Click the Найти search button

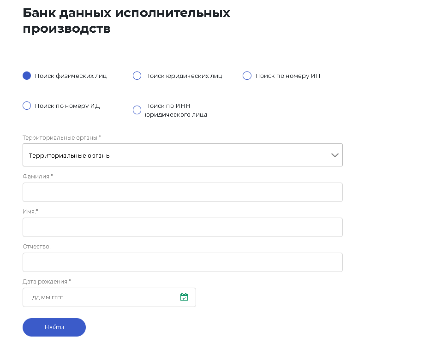[x=54, y=327]
